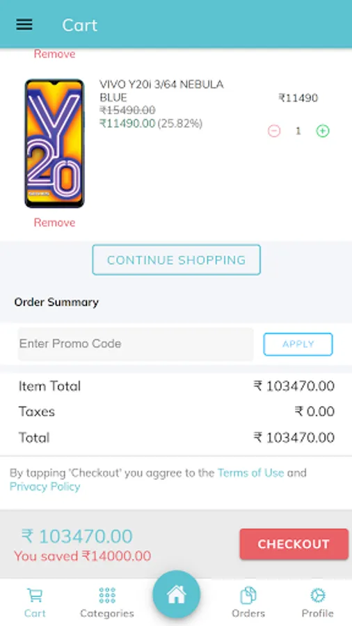Viewport: 352px width, 626px height.
Task: Open the hamburger menu
Action: click(x=24, y=25)
